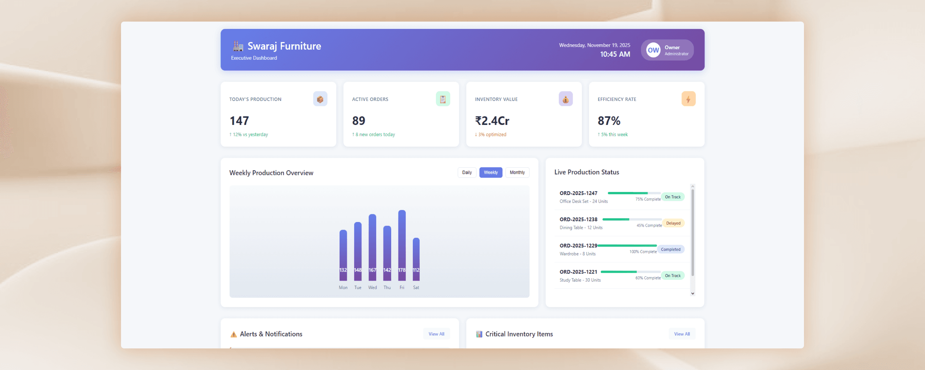Click the Completed badge for ORD-2025-1229
The image size is (925, 370).
671,249
